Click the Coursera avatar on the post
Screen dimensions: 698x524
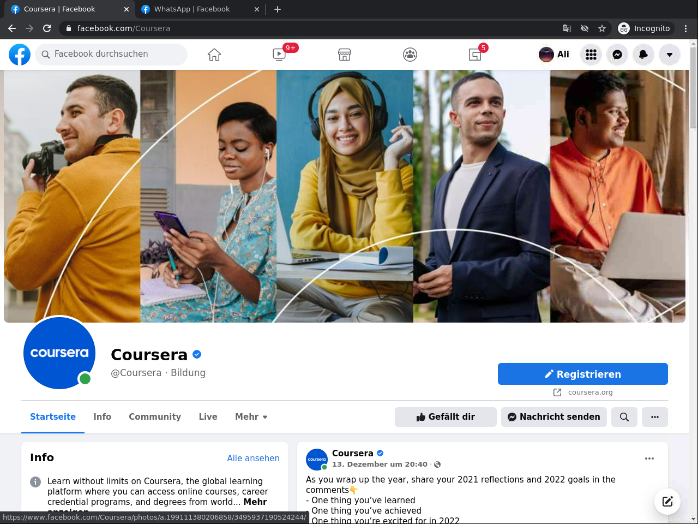317,460
